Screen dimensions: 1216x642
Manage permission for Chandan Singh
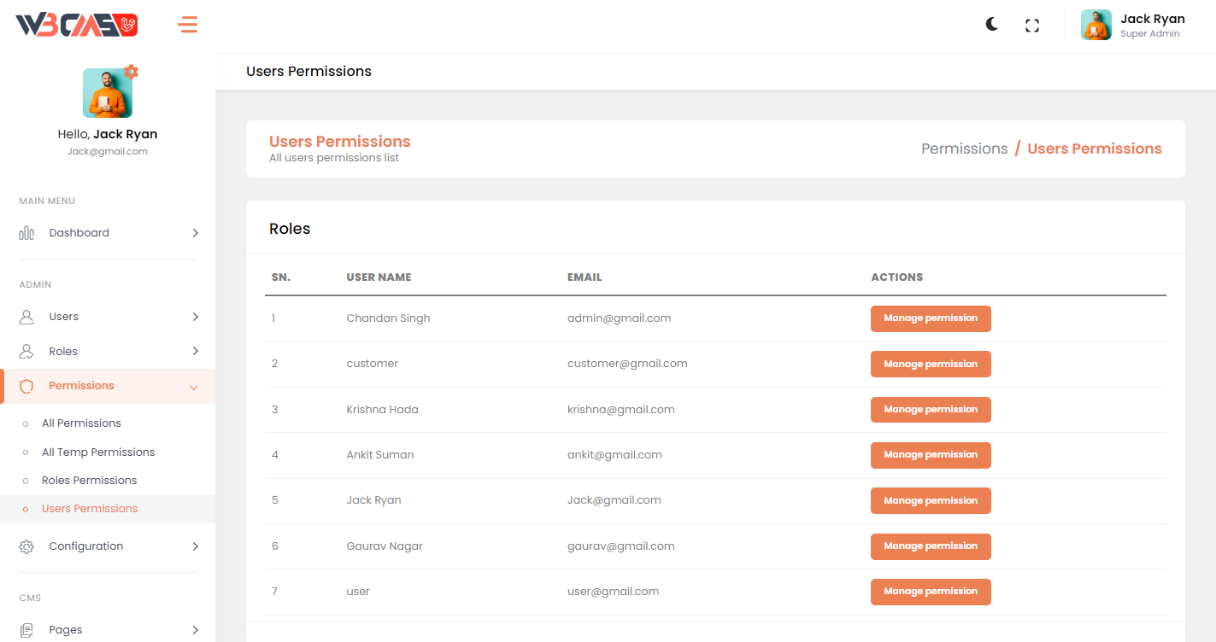point(930,318)
